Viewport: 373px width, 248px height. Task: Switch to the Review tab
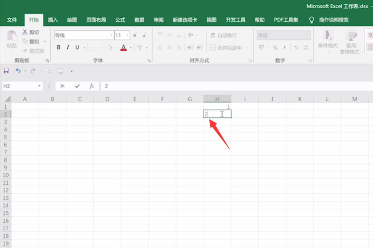click(x=159, y=20)
